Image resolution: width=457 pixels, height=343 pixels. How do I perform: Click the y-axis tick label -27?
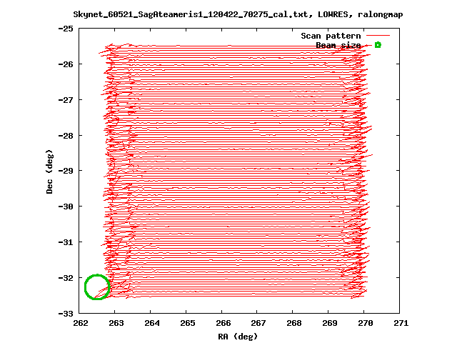[x=66, y=100]
